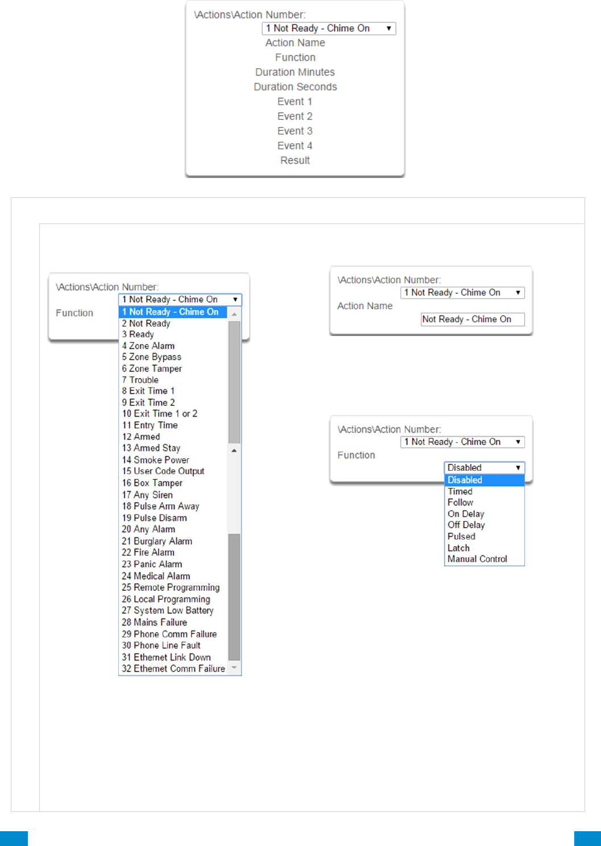Select Duration Seconds entry
The image size is (601, 846).
pos(295,87)
